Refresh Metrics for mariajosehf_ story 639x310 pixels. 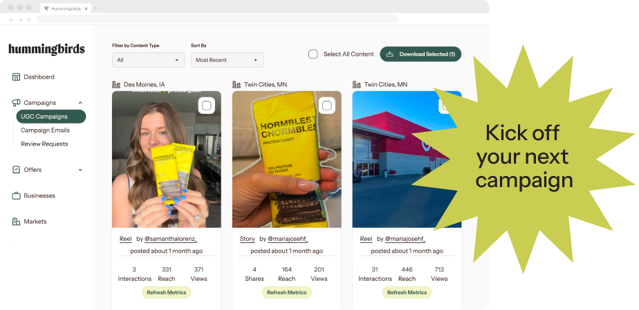(x=286, y=293)
